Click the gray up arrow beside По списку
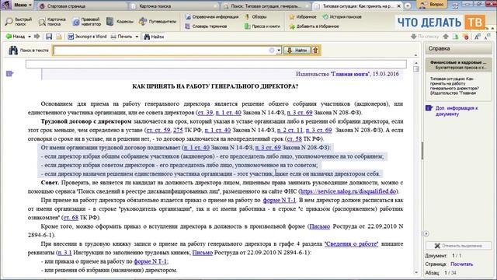This screenshot has height=280, width=497. tap(446, 37)
